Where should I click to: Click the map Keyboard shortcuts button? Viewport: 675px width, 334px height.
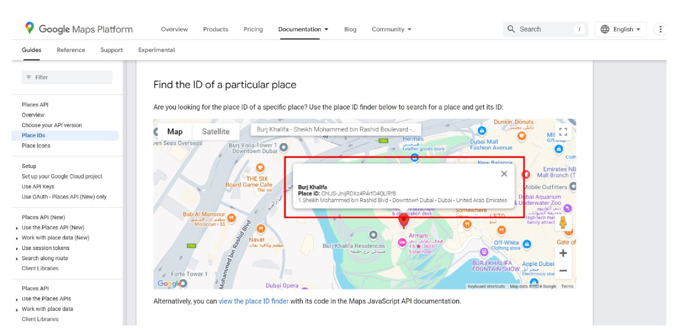coord(486,286)
